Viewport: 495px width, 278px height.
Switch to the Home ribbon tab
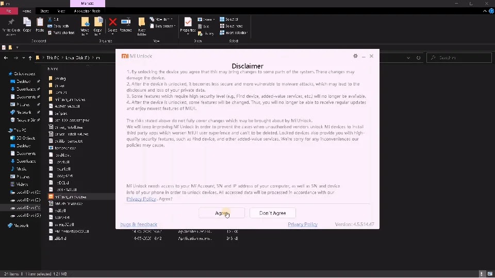point(26,11)
